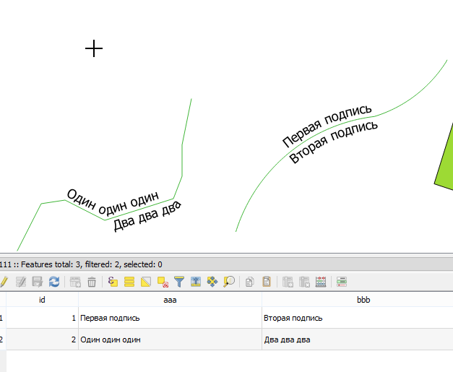This screenshot has width=453, height=372.
Task: Select the id cell in the 'Один один один' row
Action: tap(42, 339)
